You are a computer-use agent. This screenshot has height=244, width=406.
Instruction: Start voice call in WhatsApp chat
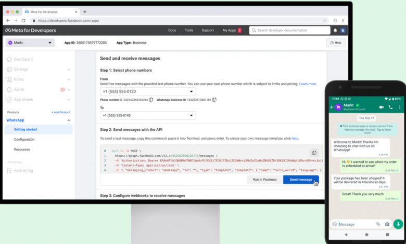pos(390,107)
